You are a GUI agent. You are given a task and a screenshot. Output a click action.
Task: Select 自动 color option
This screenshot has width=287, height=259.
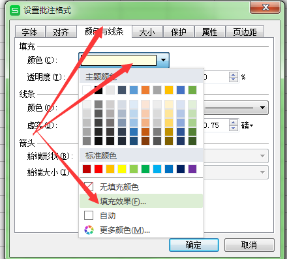(x=142, y=215)
